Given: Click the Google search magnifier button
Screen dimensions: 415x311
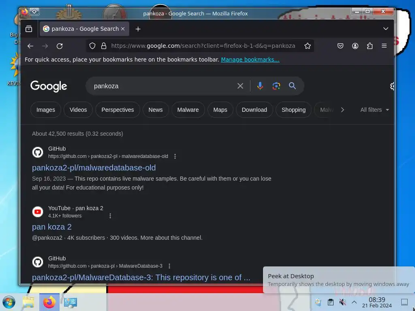Looking at the screenshot, I should click(x=292, y=86).
